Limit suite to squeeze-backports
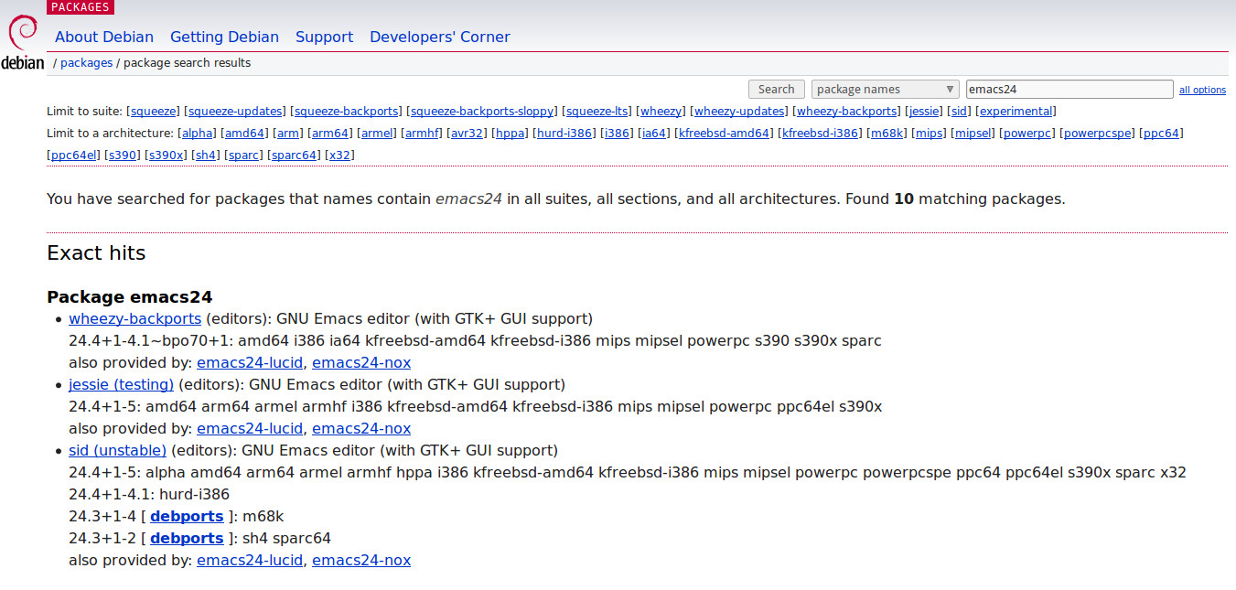1236x590 pixels. (346, 112)
